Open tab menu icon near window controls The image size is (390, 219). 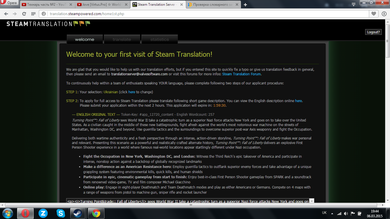pyautogui.click(x=353, y=4)
